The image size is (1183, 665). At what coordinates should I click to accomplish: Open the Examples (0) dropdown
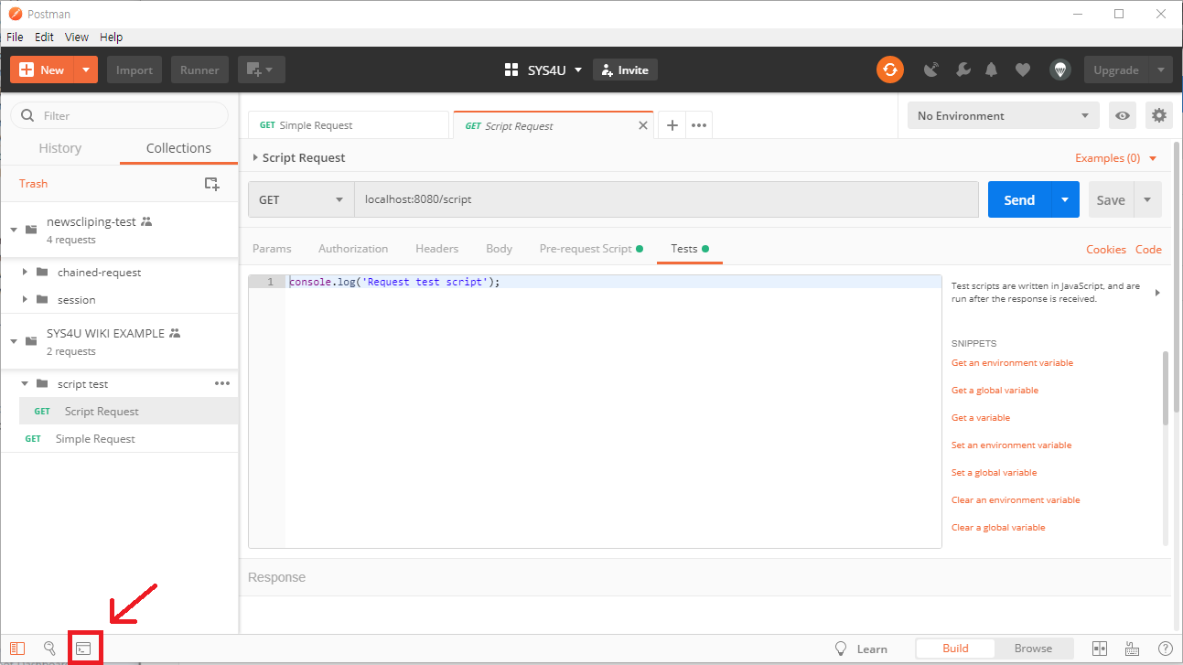pyautogui.click(x=1116, y=158)
